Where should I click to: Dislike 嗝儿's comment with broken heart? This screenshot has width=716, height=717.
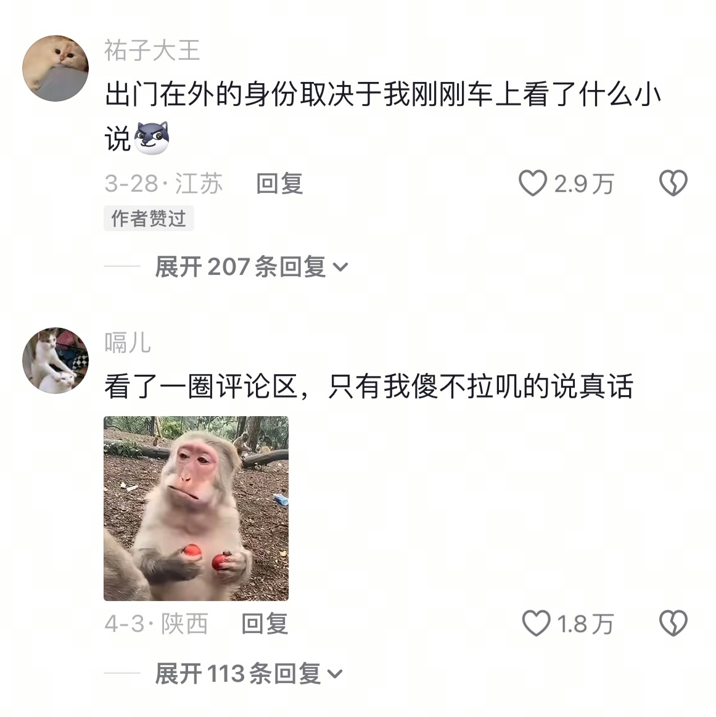coord(673,623)
